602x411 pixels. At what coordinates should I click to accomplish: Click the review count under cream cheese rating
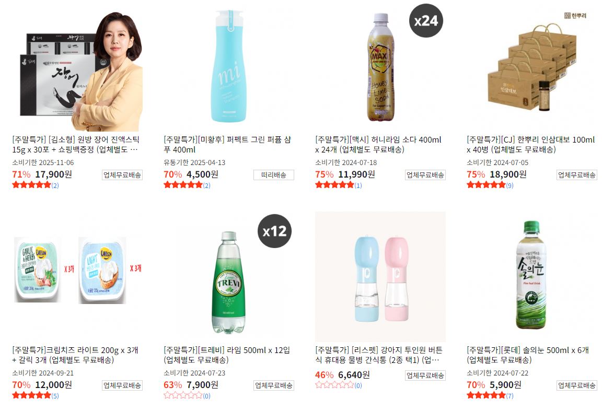pyautogui.click(x=55, y=396)
